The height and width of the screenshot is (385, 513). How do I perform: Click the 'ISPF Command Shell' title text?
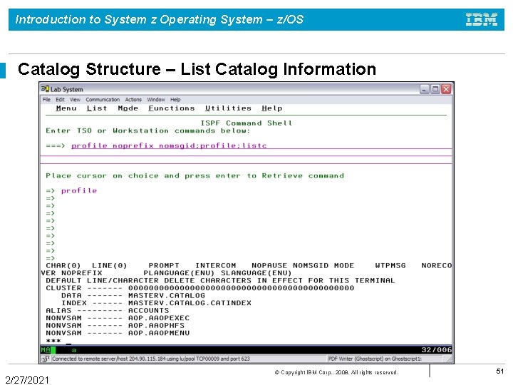pos(246,123)
